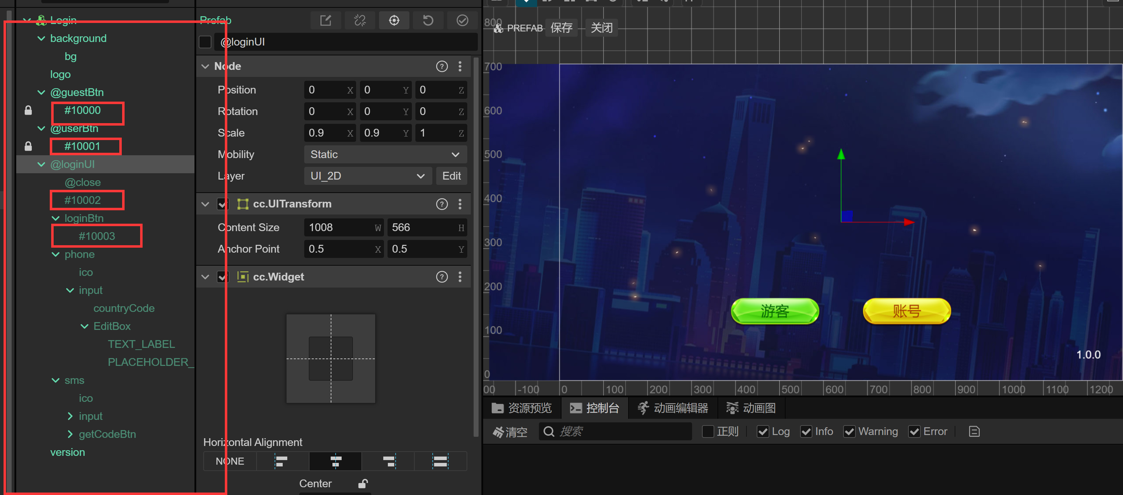
Task: Select horizontal right alignment icon
Action: tap(388, 461)
